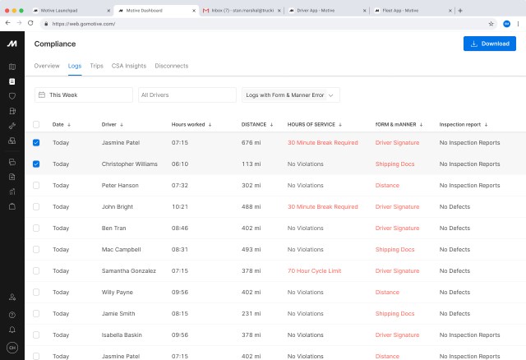The width and height of the screenshot is (526, 360).
Task: Open the map icon in the sidebar
Action: [x=12, y=67]
